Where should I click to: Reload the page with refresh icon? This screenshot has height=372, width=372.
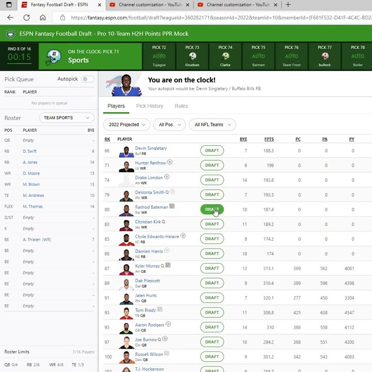point(26,18)
